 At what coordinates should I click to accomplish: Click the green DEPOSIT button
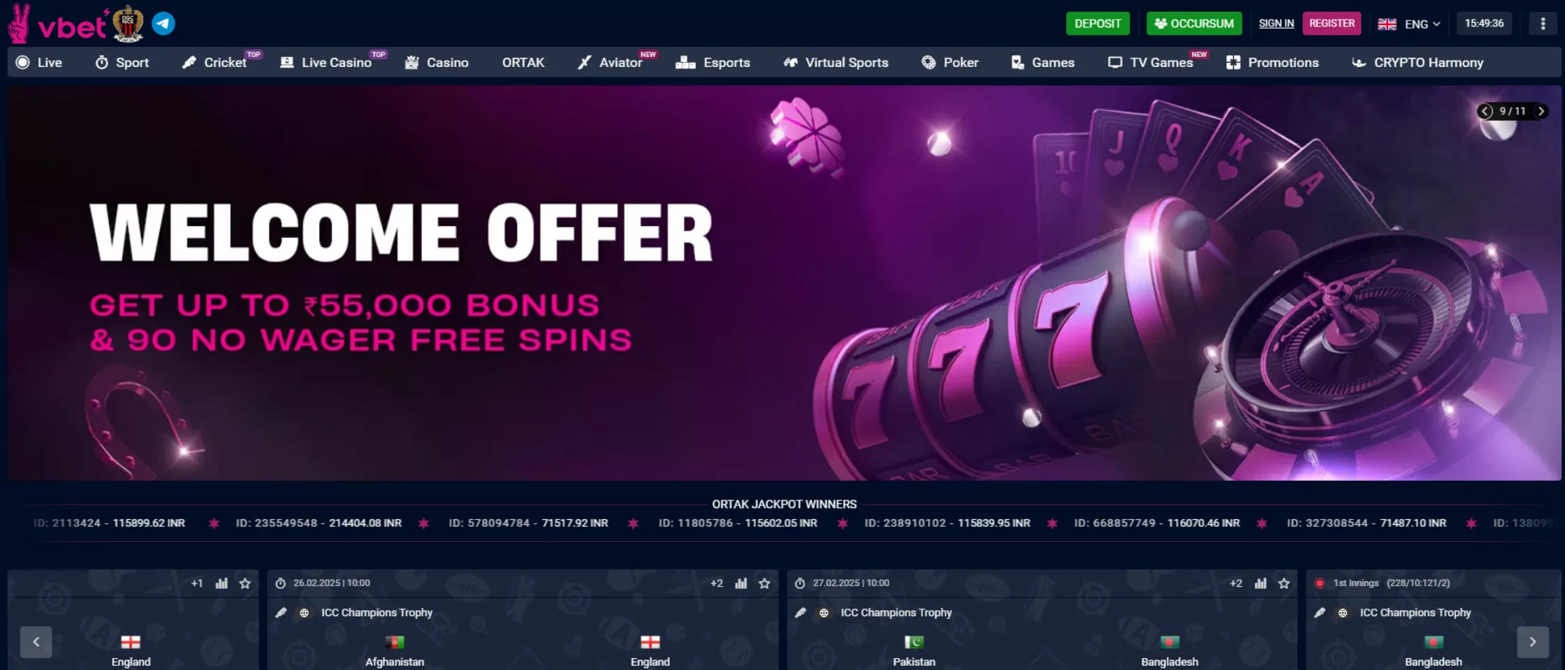tap(1098, 24)
